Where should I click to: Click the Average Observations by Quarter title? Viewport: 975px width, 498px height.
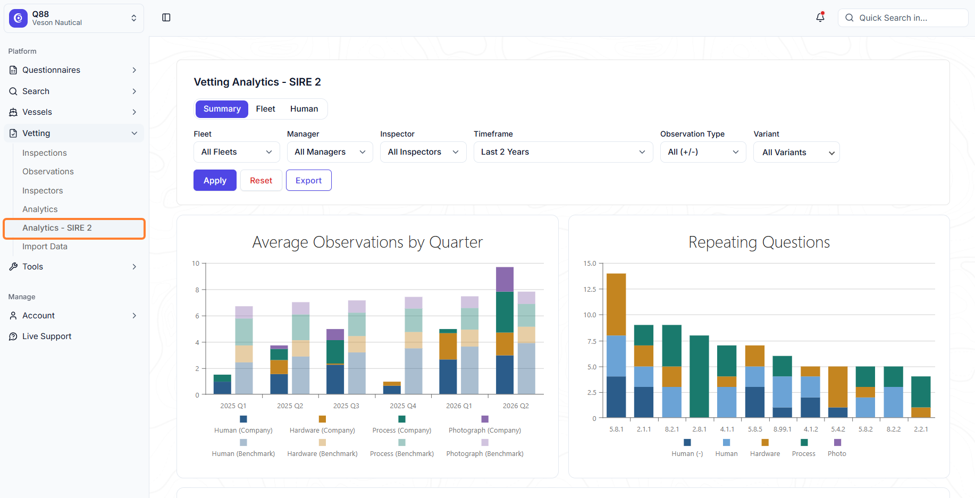(x=367, y=242)
